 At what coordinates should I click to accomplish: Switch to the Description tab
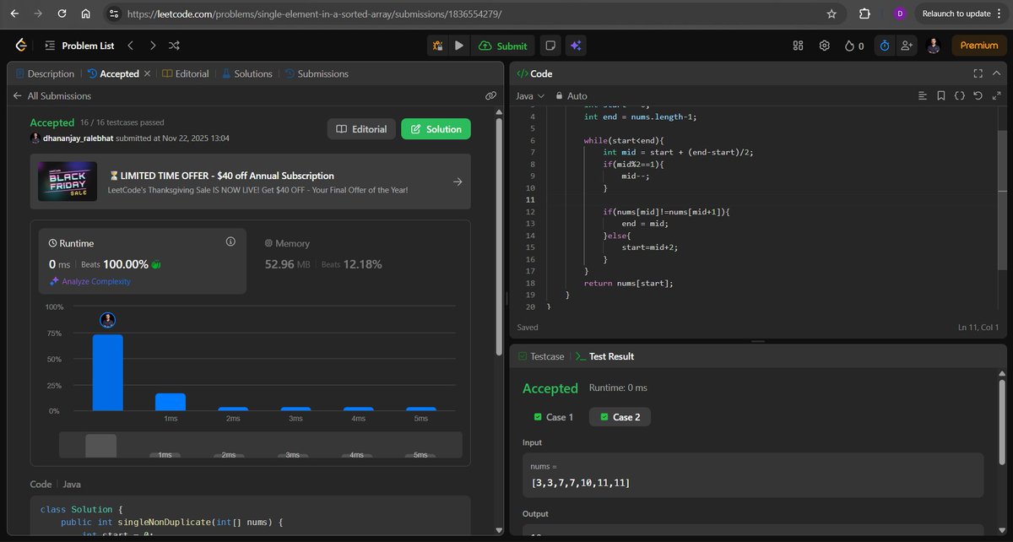[x=44, y=73]
